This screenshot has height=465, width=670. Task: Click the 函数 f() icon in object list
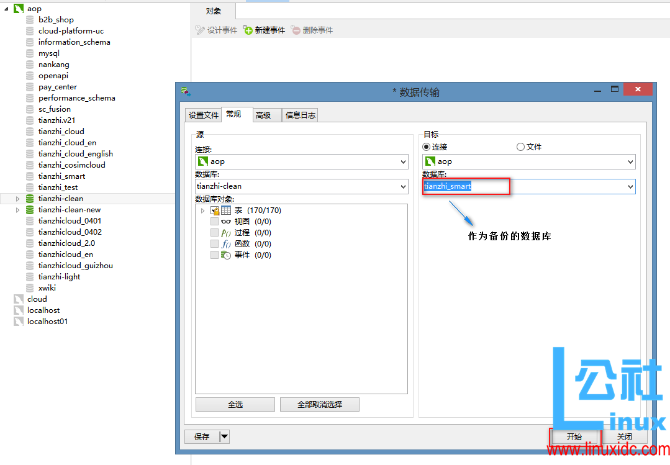pyautogui.click(x=226, y=243)
